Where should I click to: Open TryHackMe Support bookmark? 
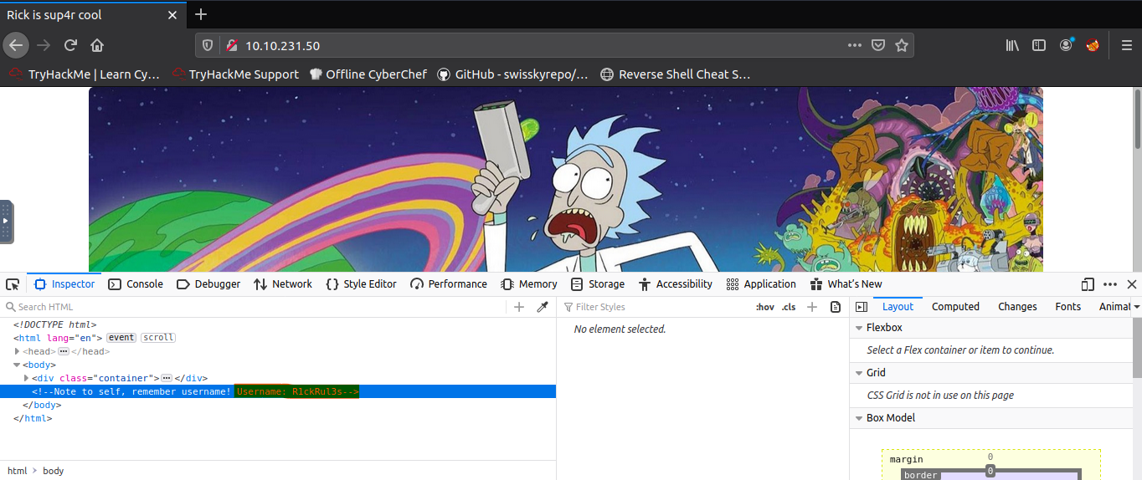click(x=234, y=74)
